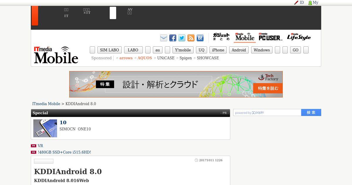The height and width of the screenshot is (185, 352).
Task: Click the 特集を読む orange banner button
Action: 268,88
